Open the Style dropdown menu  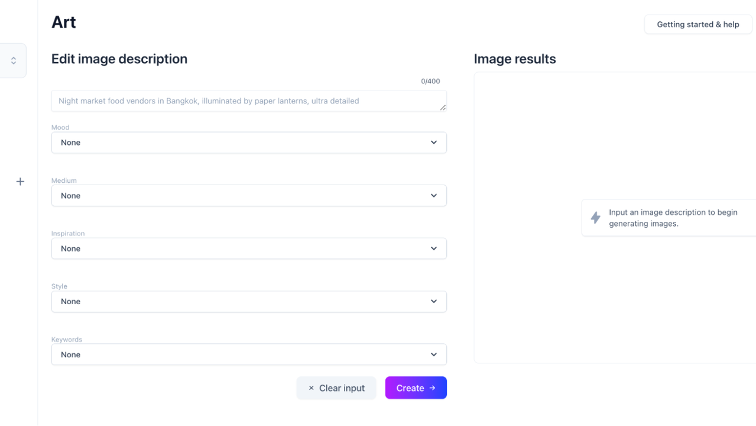248,302
